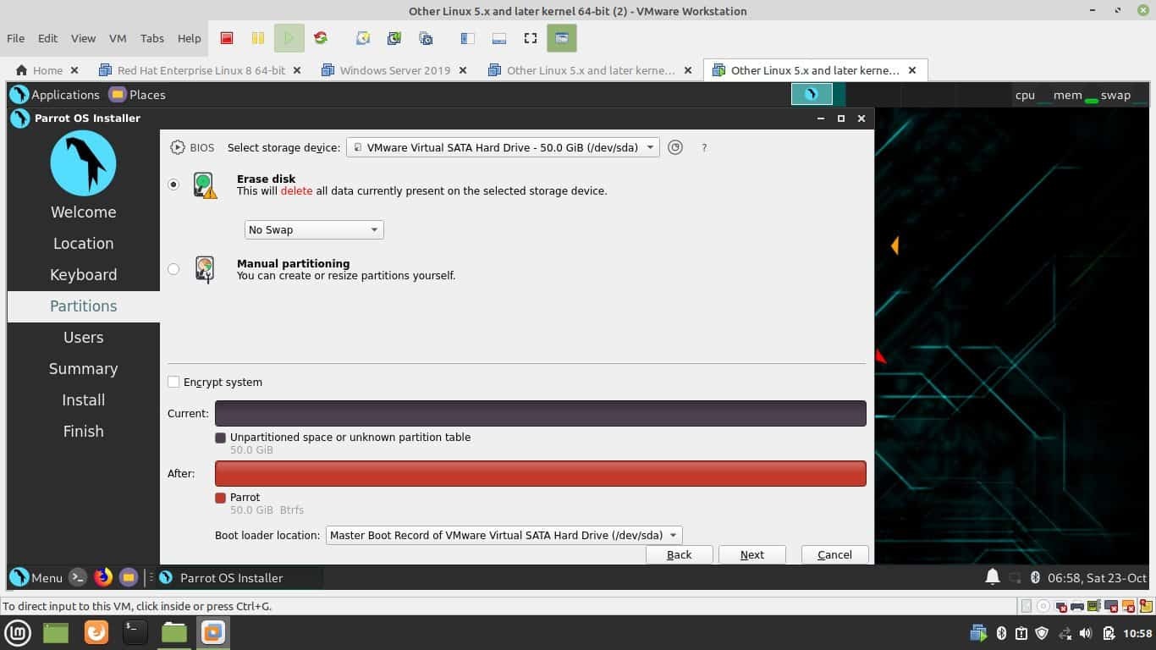The height and width of the screenshot is (650, 1156).
Task: Click the yellow Suspend VM toolbar icon
Action: pos(258,38)
